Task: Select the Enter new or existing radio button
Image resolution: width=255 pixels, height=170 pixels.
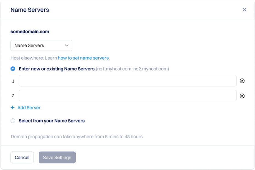Action: (x=13, y=69)
